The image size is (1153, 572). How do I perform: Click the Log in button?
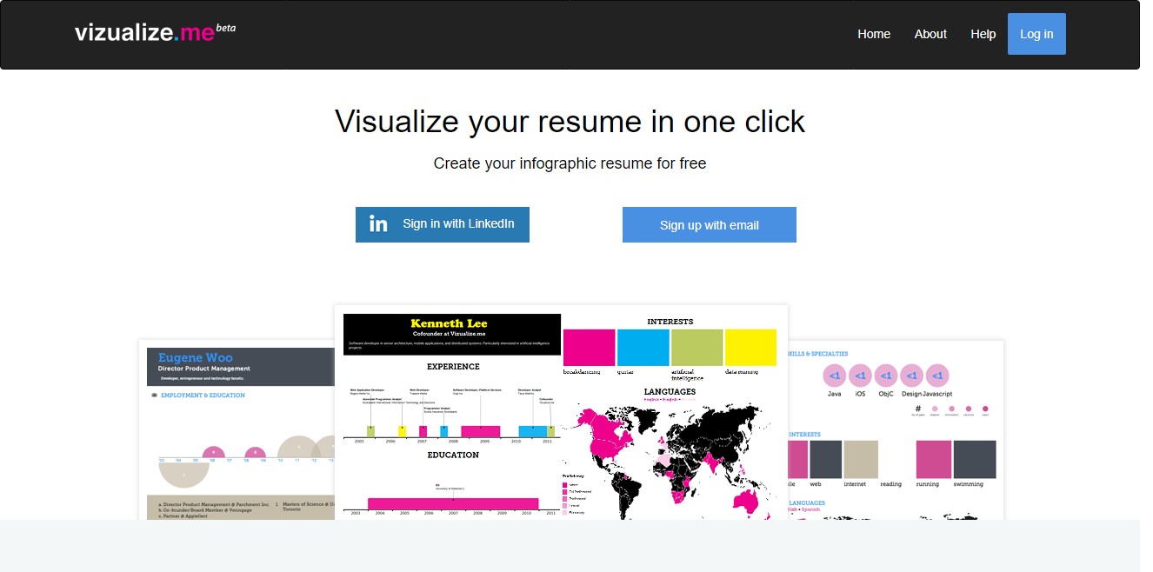click(1036, 34)
